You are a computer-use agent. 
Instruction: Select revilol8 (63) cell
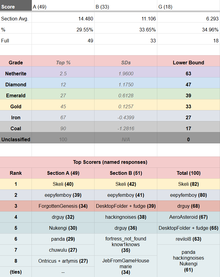(188, 239)
